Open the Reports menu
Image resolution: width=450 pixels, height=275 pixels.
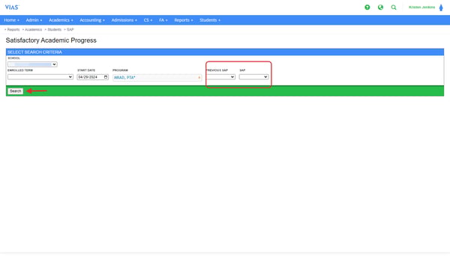point(184,20)
